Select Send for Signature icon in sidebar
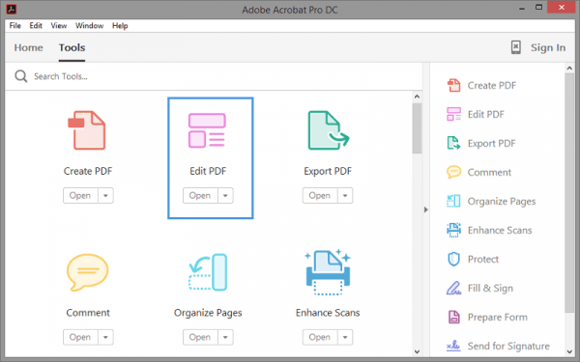Image resolution: width=580 pixels, height=362 pixels. tap(454, 346)
